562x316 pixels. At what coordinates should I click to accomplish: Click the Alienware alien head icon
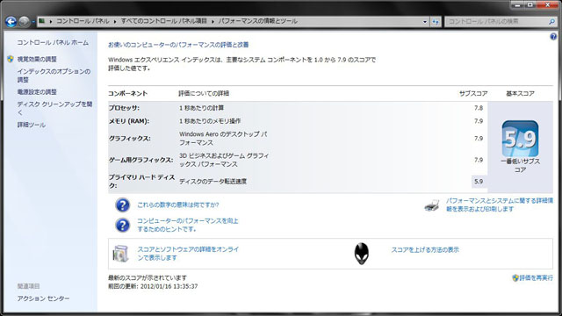pos(361,254)
